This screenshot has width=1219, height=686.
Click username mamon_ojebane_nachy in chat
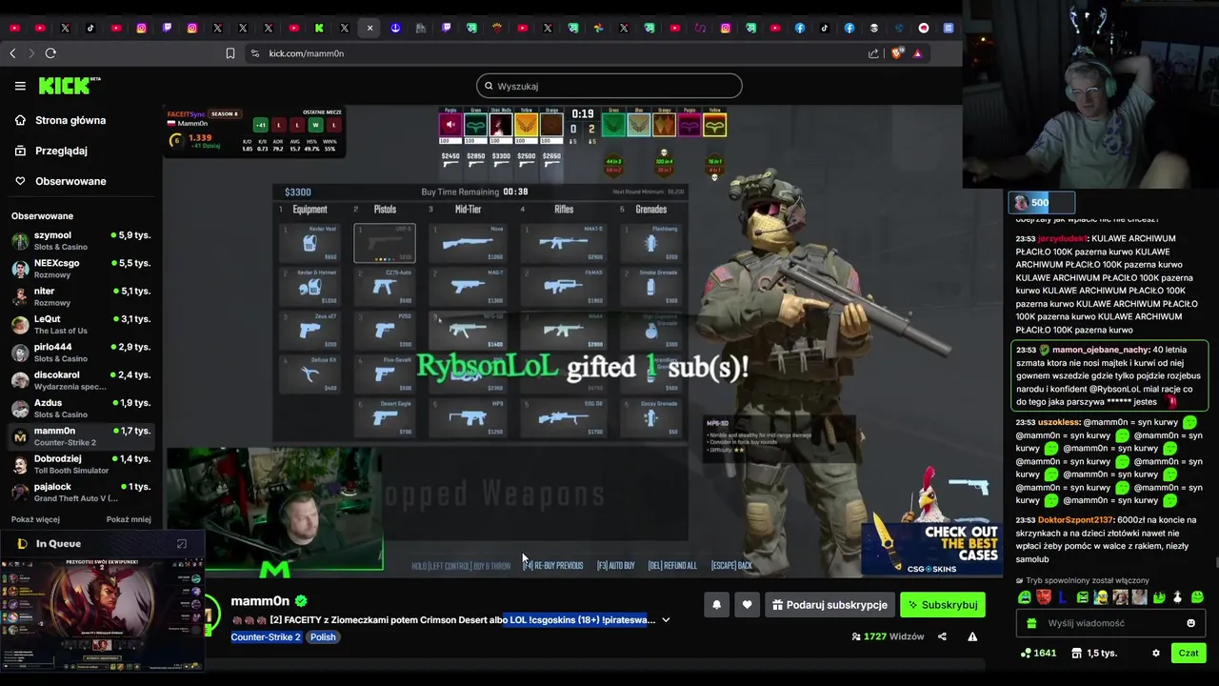coord(1100,350)
